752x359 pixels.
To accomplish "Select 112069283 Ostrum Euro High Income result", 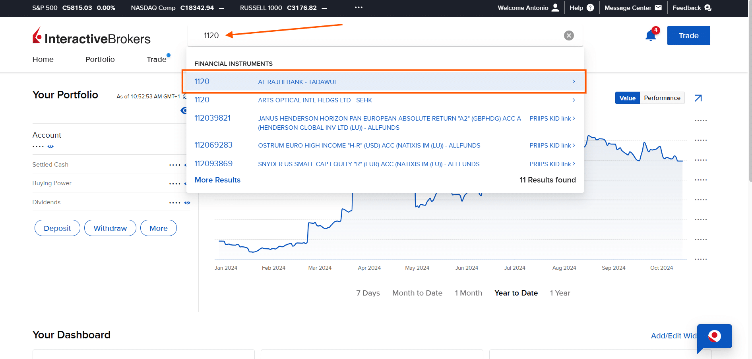I will [385, 145].
